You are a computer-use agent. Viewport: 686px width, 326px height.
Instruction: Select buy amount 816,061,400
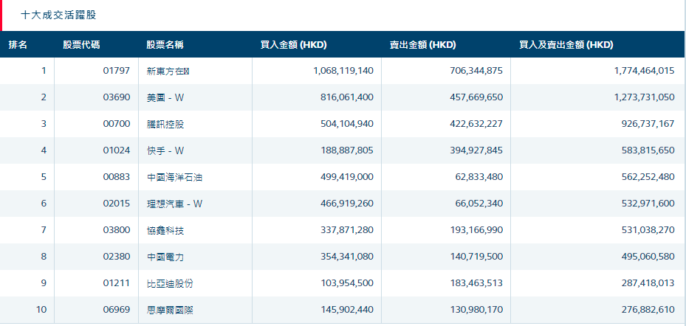(348, 97)
